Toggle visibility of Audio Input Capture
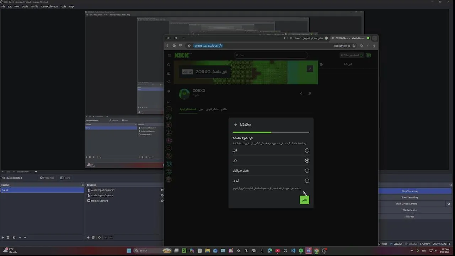The height and width of the screenshot is (256, 455). tap(162, 196)
